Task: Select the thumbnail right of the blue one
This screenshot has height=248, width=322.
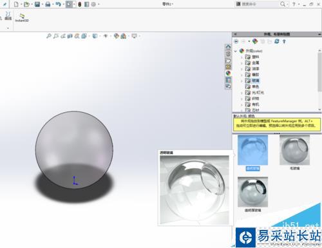Action: pyautogui.click(x=294, y=150)
